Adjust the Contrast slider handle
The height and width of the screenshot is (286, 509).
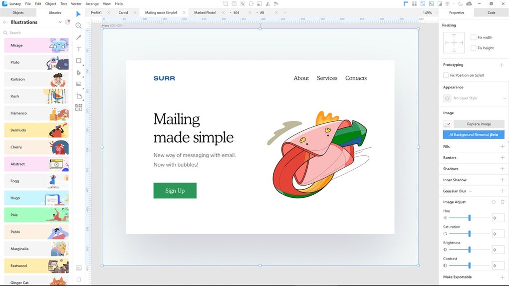[x=470, y=266]
